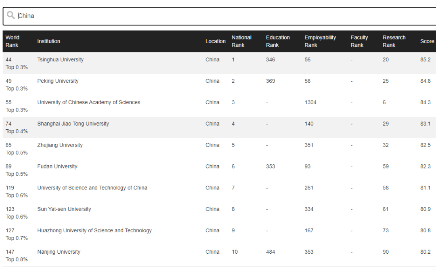This screenshot has width=436, height=267.
Task: Click Sun Yat-sen's research rank 61
Action: point(386,209)
